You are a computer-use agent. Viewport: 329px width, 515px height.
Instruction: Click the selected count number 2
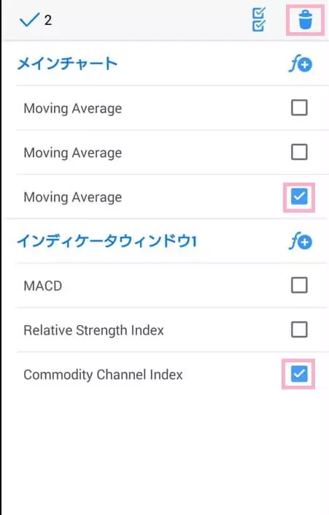pyautogui.click(x=48, y=20)
